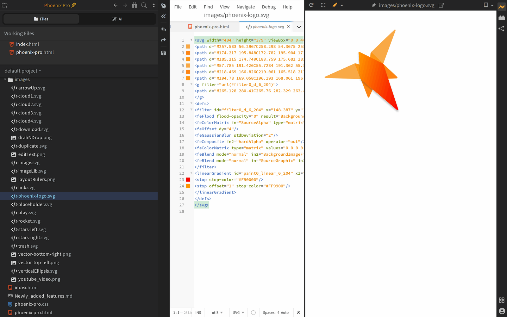Open the File menu
This screenshot has width=507, height=317.
178,7
